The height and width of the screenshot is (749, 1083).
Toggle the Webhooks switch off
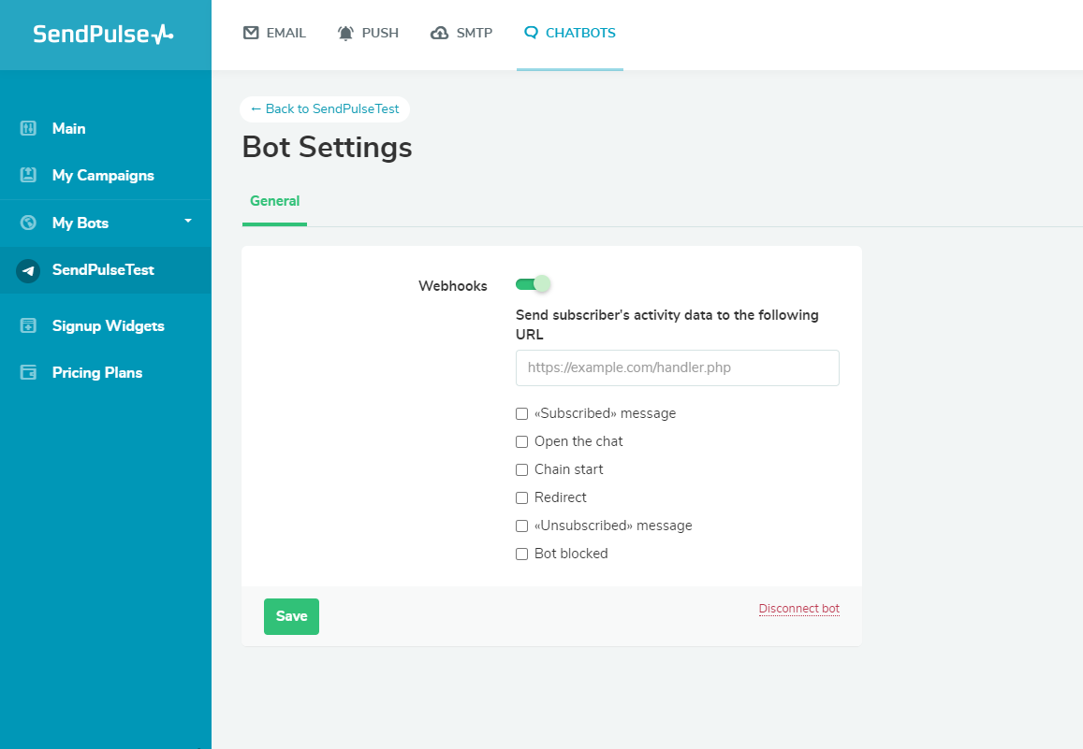tap(533, 284)
